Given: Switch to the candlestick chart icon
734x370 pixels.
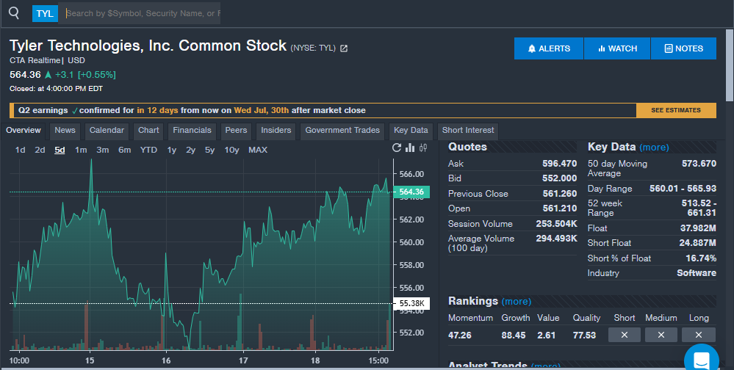Looking at the screenshot, I should [x=423, y=148].
